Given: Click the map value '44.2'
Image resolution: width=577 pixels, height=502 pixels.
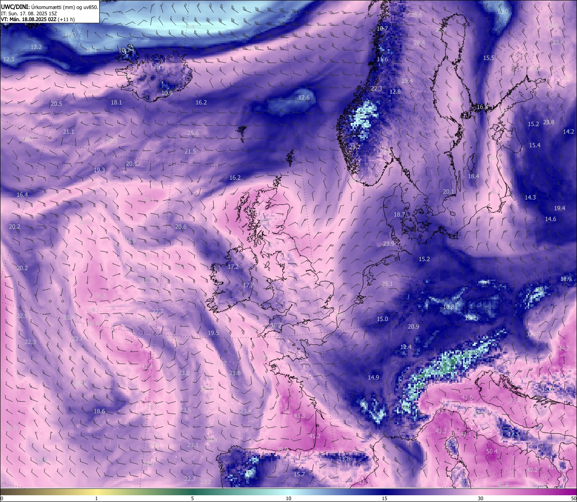Looking at the screenshot, I should (x=564, y=348).
